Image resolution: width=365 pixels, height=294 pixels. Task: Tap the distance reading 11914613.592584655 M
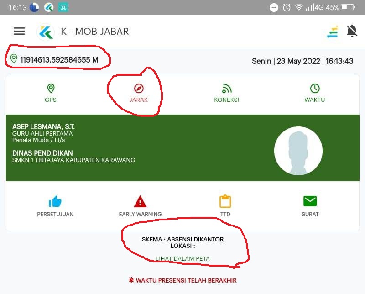pos(59,60)
